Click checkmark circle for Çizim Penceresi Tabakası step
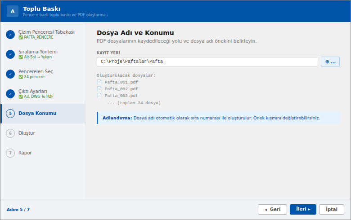Screen dimensions: 351x220 coord(10,35)
